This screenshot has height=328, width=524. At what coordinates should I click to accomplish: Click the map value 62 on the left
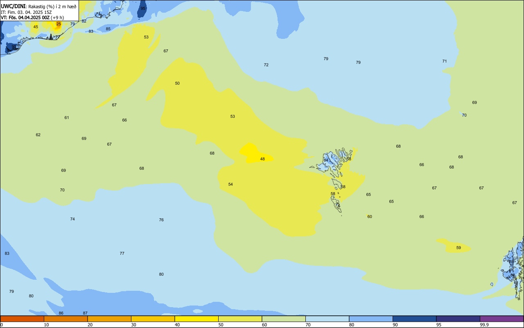click(38, 135)
